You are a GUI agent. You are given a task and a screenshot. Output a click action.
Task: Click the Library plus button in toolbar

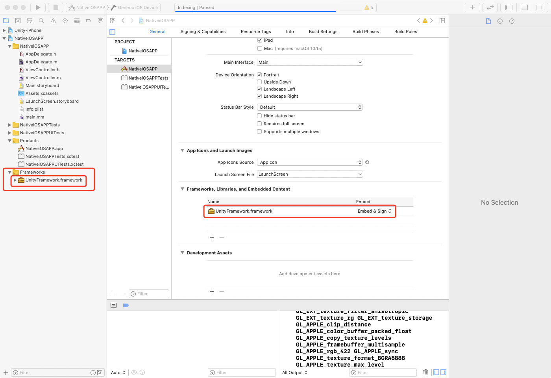point(472,7)
